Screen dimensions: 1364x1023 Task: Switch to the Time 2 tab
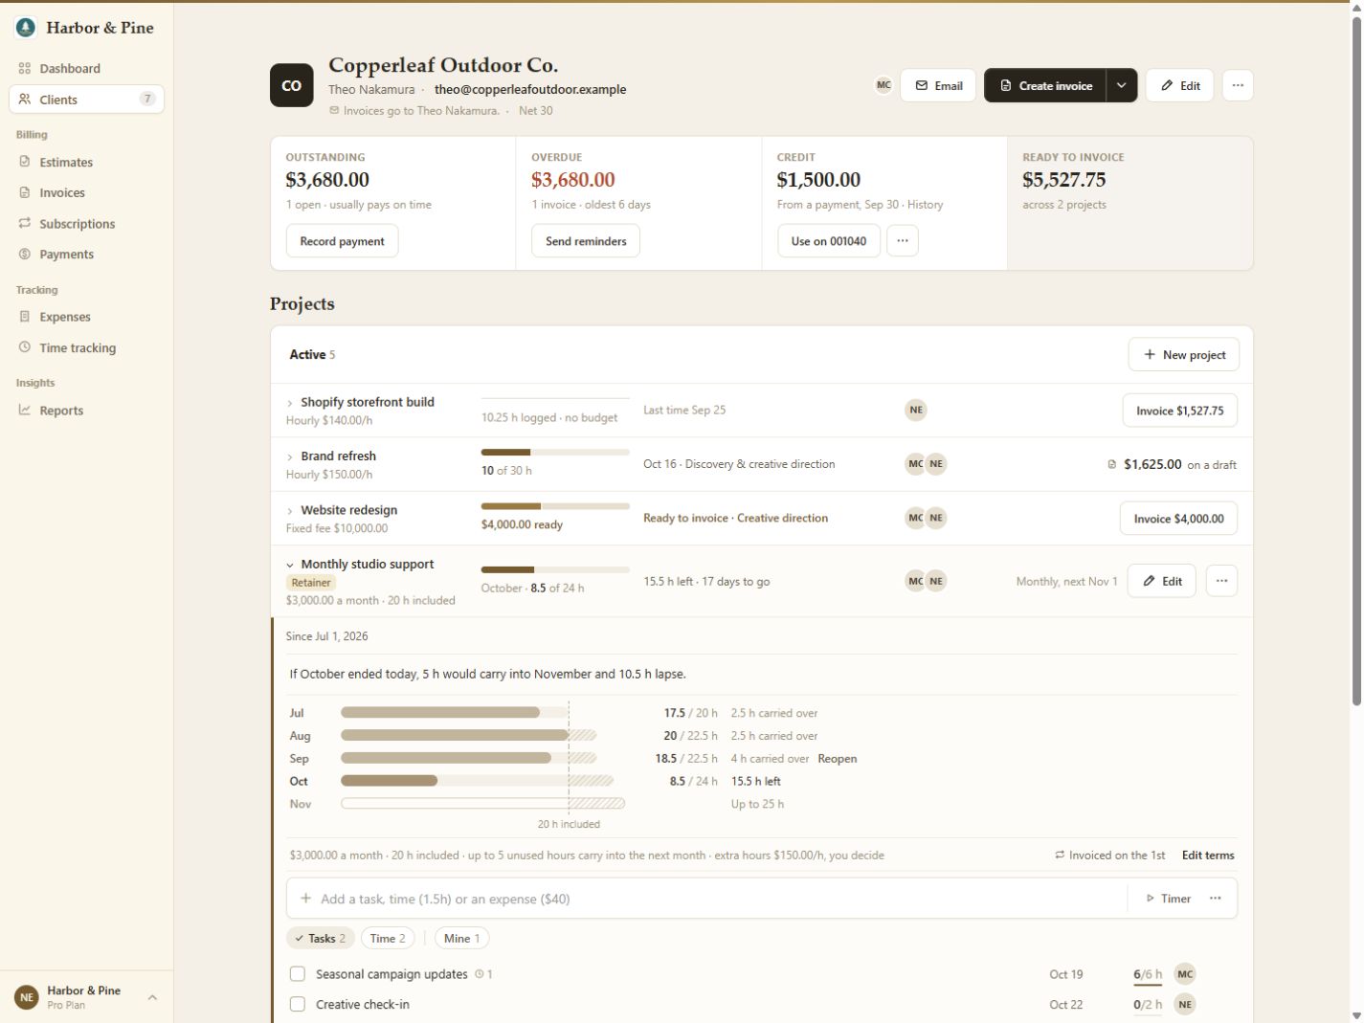pos(388,939)
